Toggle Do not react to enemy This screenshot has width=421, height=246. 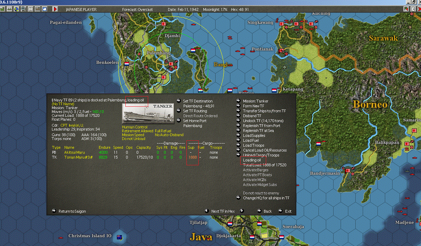(x=261, y=193)
